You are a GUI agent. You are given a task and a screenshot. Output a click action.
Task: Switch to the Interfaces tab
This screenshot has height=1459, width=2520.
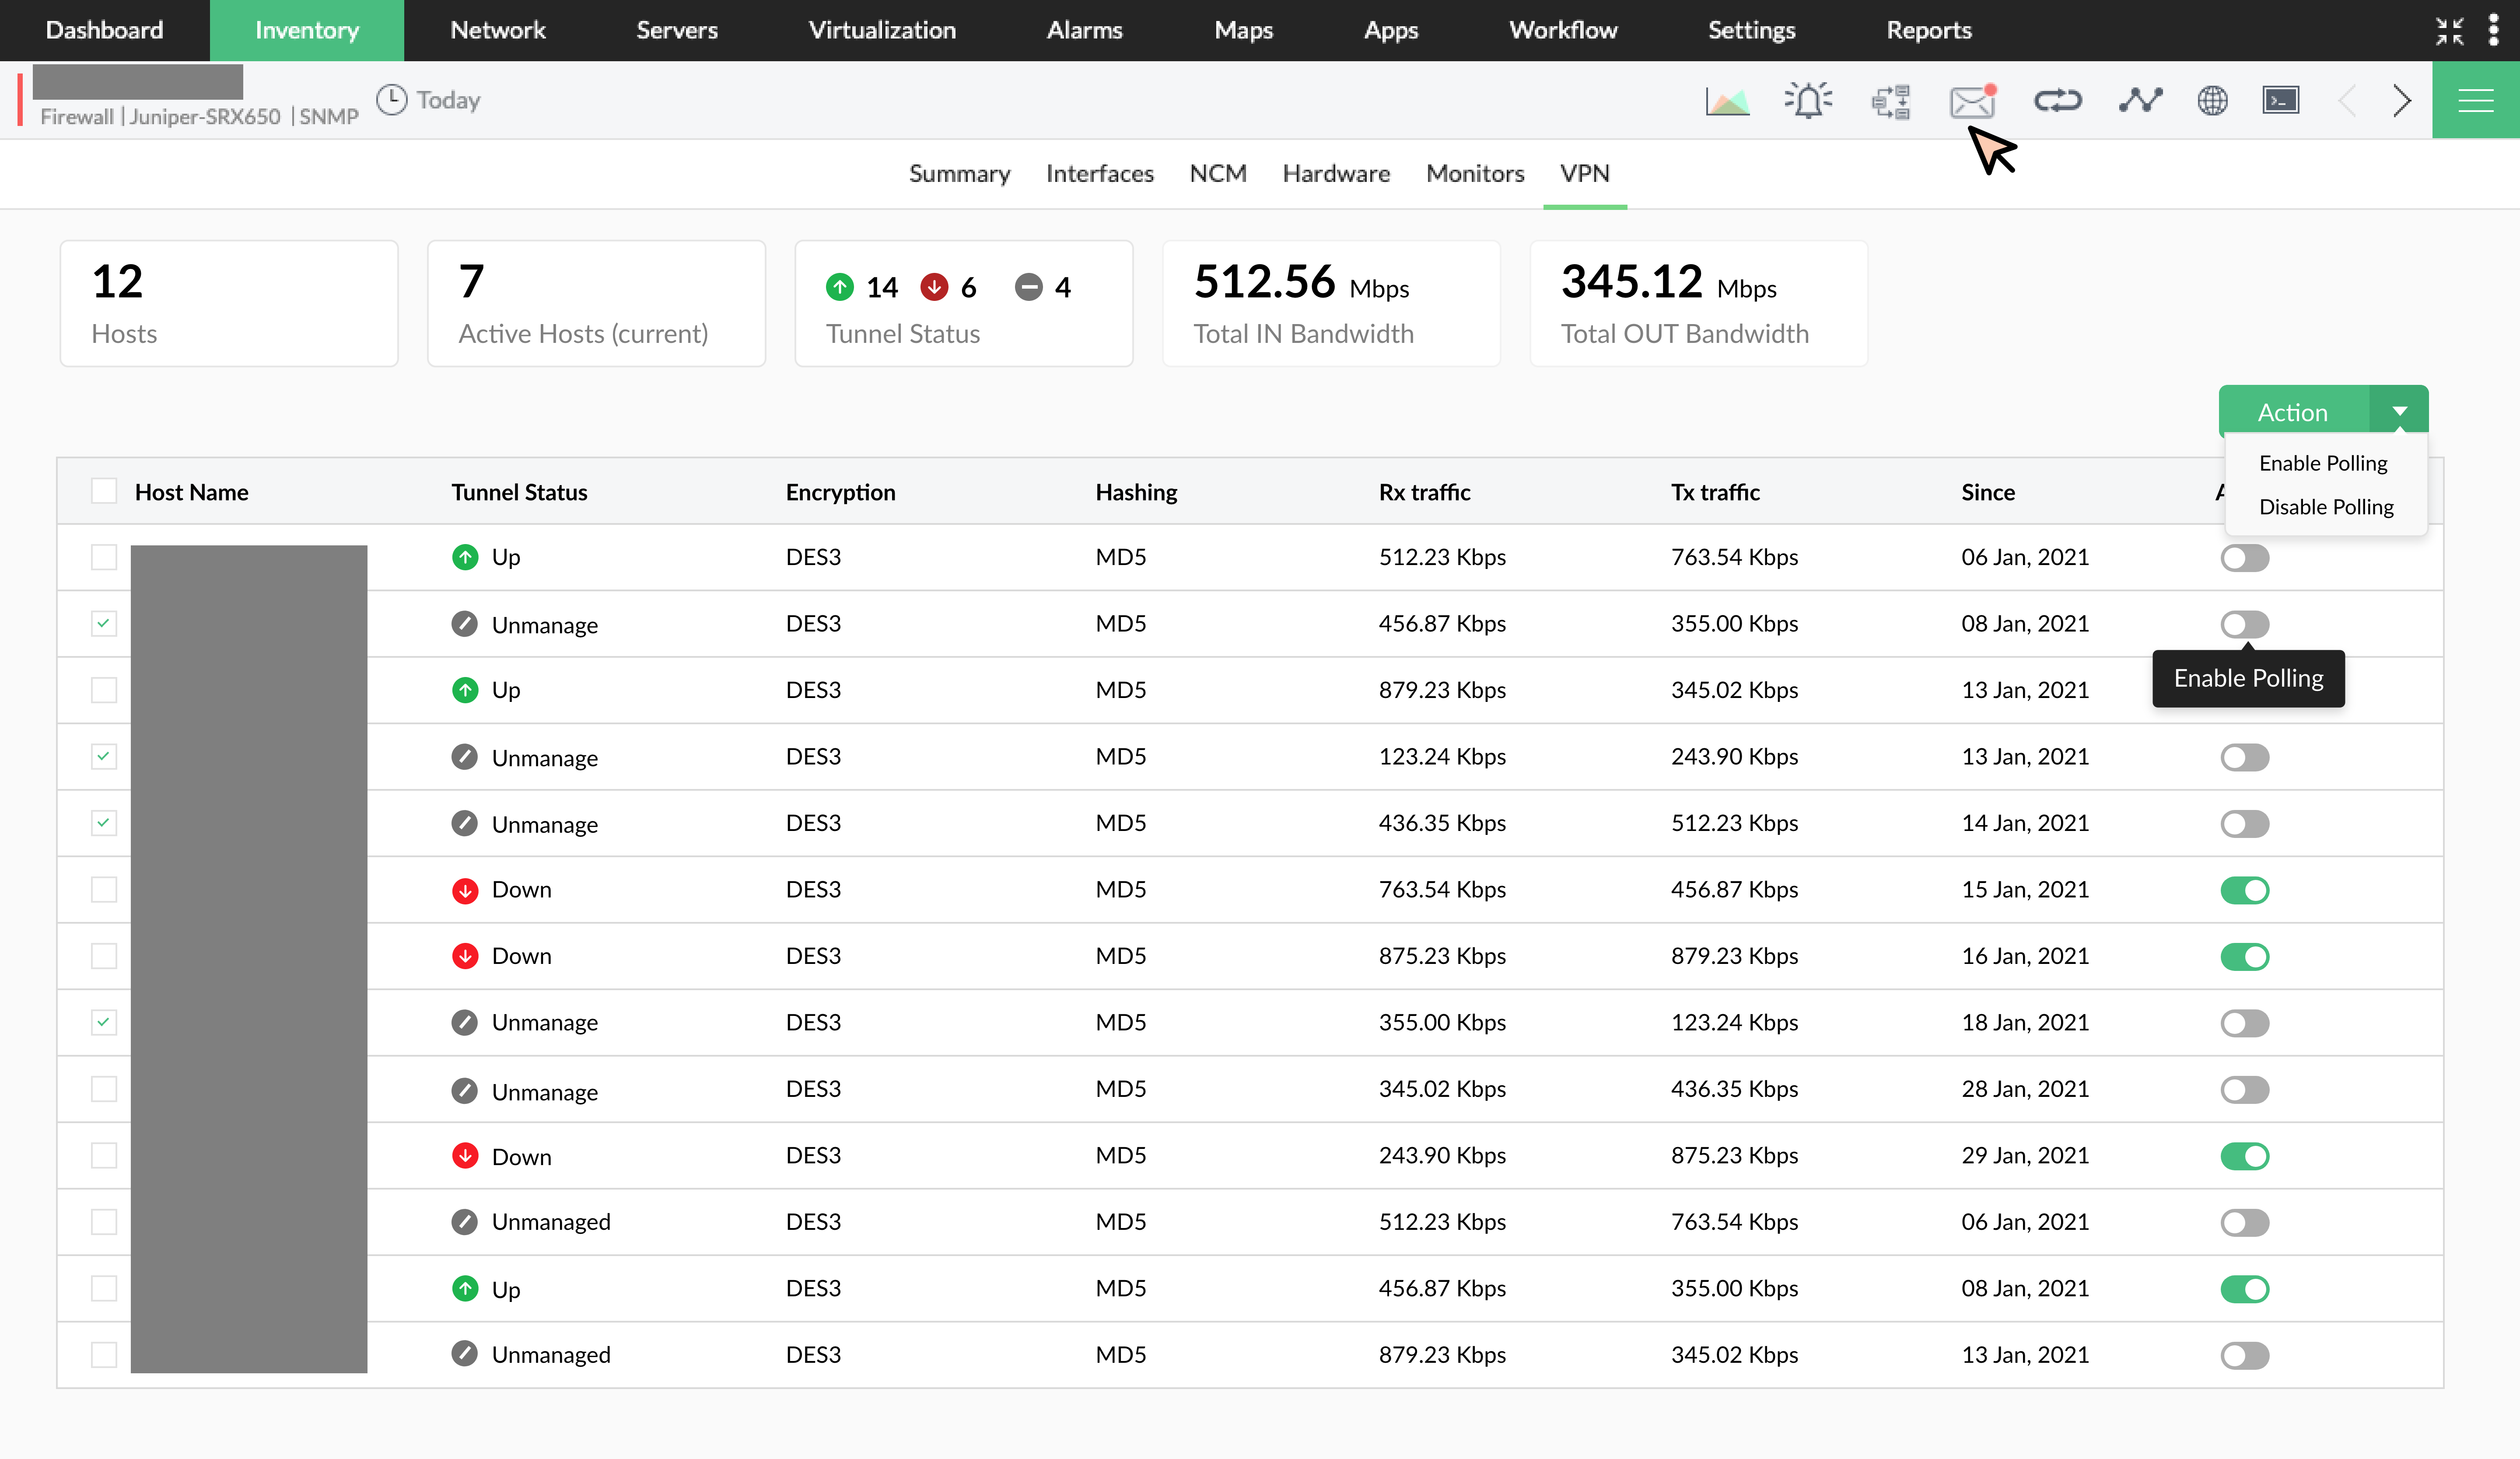click(x=1099, y=173)
